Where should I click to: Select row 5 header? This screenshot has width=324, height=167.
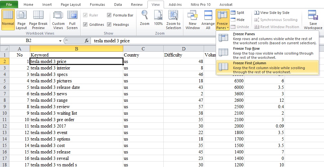click(5, 81)
